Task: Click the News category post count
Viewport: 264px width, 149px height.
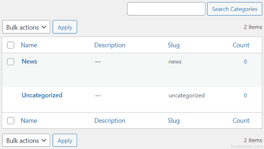Action: pyautogui.click(x=245, y=62)
